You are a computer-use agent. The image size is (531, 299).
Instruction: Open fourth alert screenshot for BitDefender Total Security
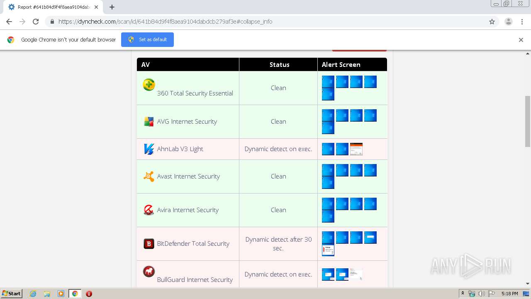click(x=370, y=238)
